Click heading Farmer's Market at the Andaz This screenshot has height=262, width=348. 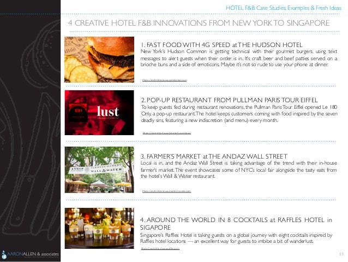click(214, 156)
